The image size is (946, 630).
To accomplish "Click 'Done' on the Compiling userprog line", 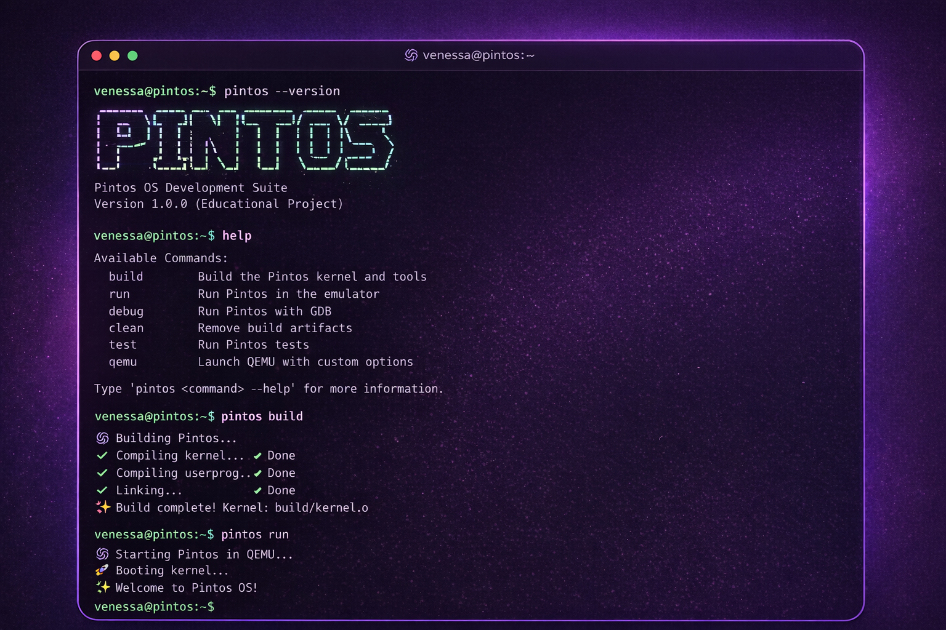I will click(x=281, y=473).
